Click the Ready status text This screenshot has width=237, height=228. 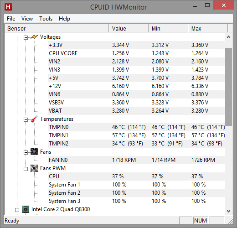tap(12, 221)
